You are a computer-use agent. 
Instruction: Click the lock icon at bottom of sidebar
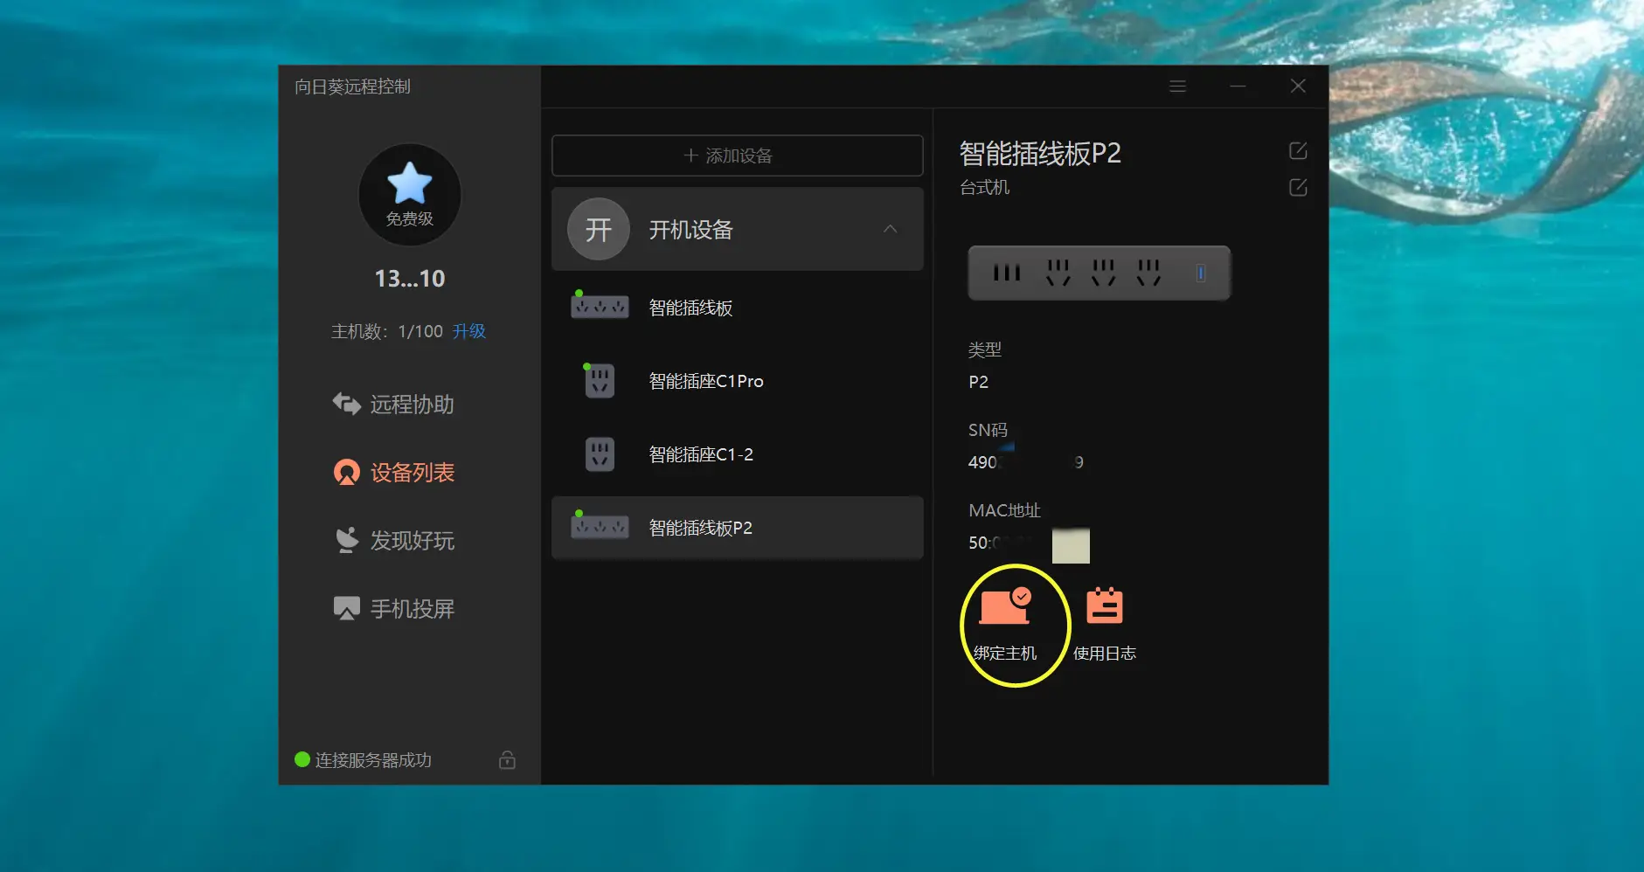point(507,759)
